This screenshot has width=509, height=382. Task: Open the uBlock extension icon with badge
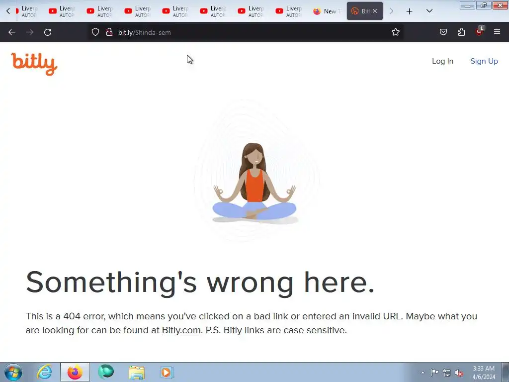click(480, 31)
